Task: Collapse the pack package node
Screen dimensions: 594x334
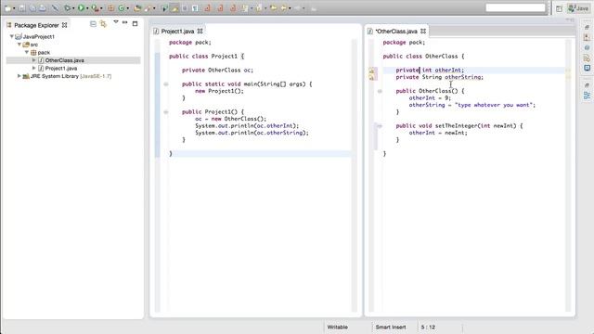Action: (27, 52)
